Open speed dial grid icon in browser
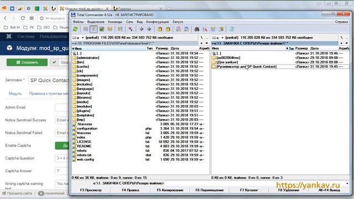This screenshot has height=199, width=354. pyautogui.click(x=32, y=18)
